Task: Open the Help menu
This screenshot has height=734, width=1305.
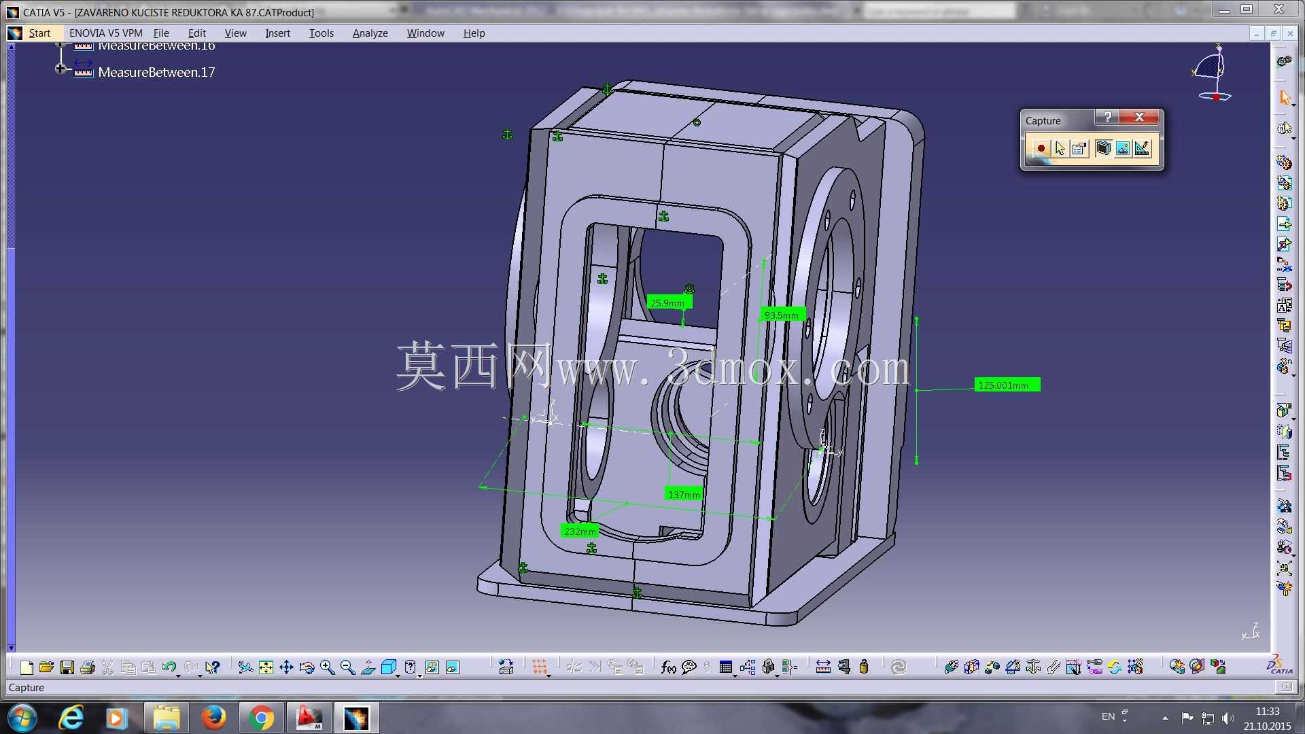Action: tap(474, 33)
